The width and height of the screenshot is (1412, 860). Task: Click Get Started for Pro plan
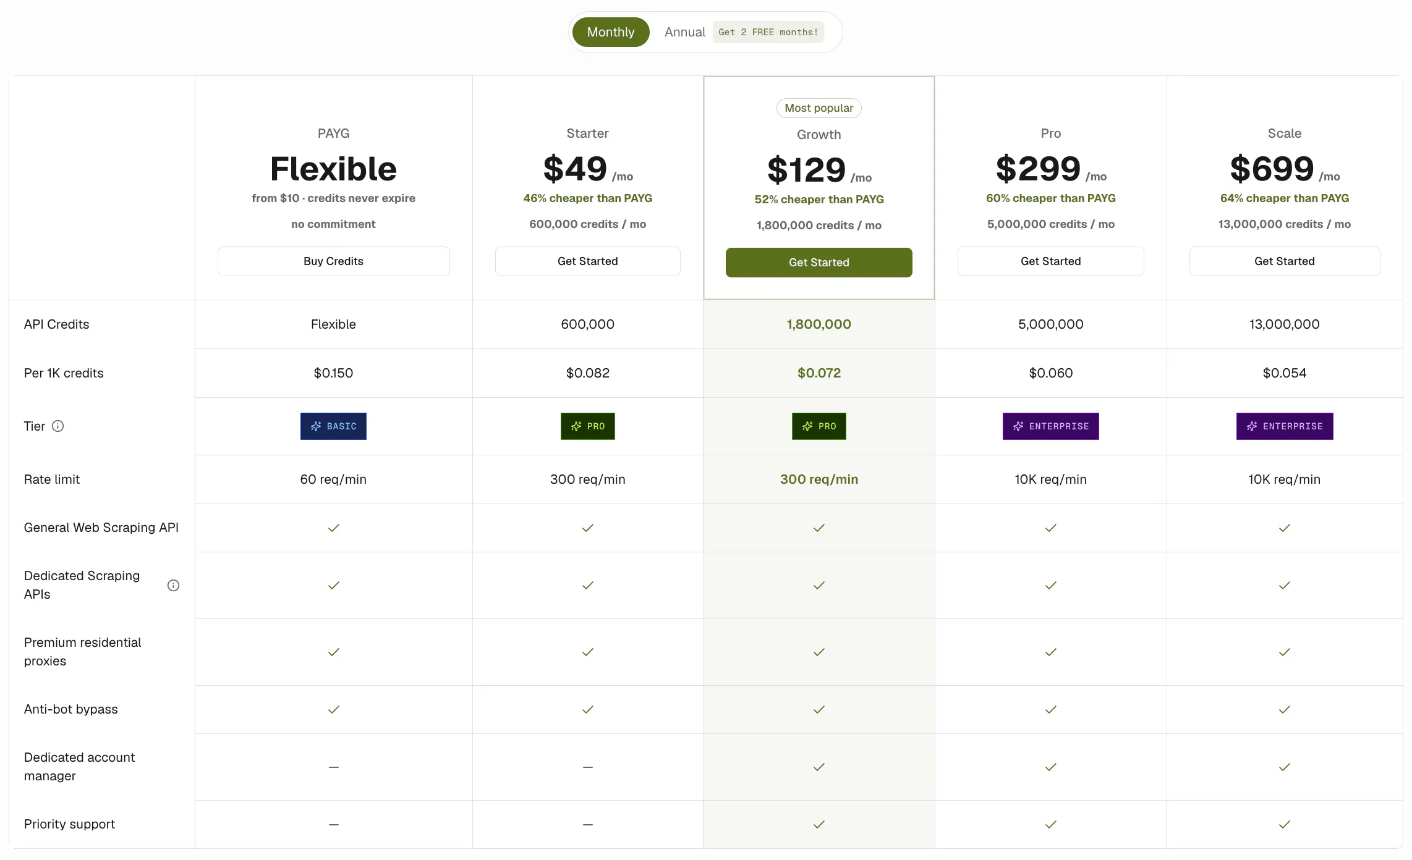1050,261
